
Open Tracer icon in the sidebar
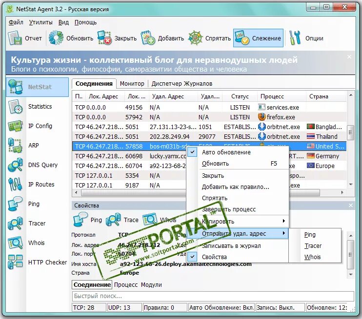point(15,223)
